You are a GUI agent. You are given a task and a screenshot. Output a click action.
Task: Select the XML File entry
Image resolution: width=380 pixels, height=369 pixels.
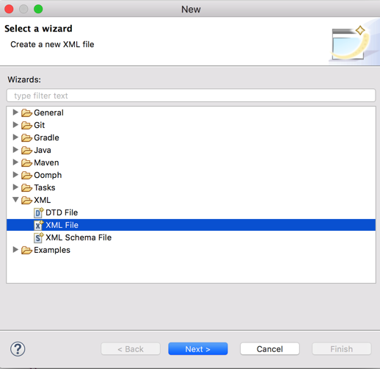[x=62, y=225]
